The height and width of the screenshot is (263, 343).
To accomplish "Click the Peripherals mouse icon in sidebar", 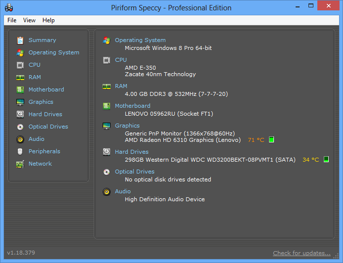I will click(x=20, y=151).
